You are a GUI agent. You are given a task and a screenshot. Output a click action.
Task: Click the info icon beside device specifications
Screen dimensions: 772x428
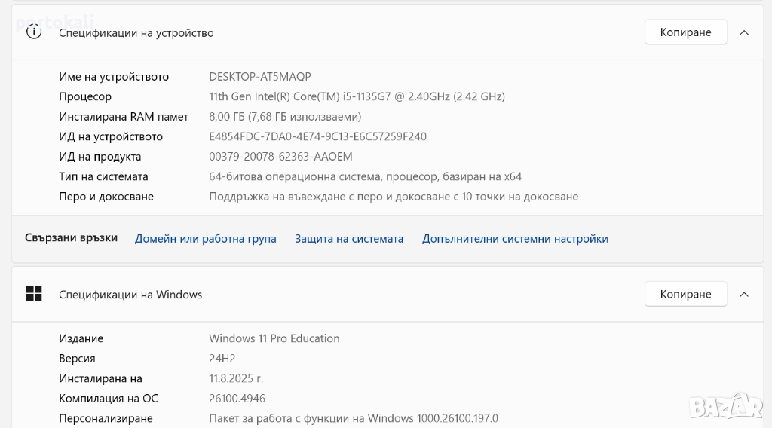tap(34, 32)
